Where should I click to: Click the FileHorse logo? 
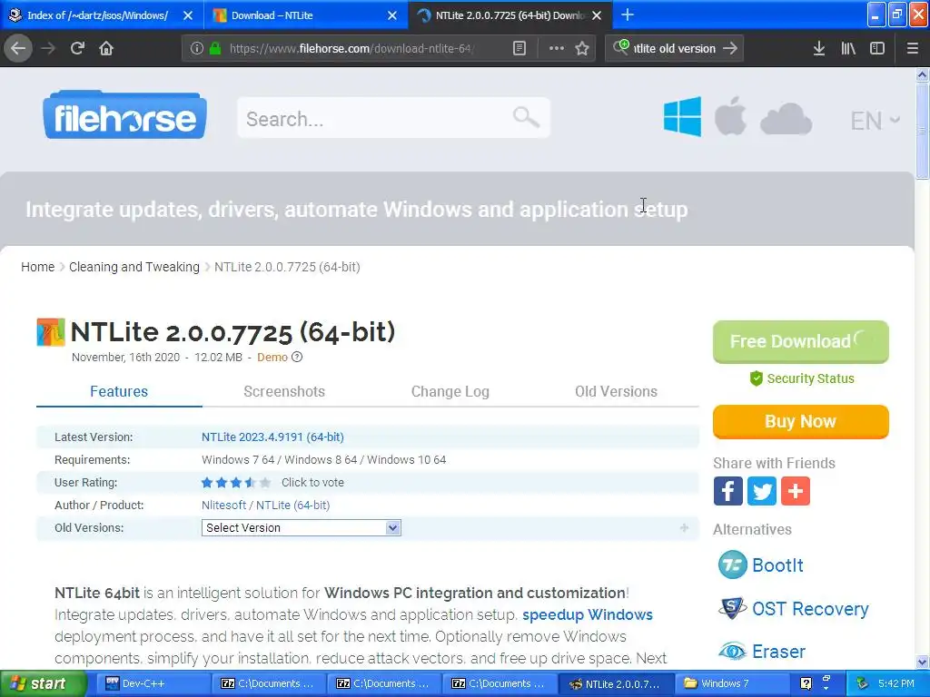pos(124,115)
